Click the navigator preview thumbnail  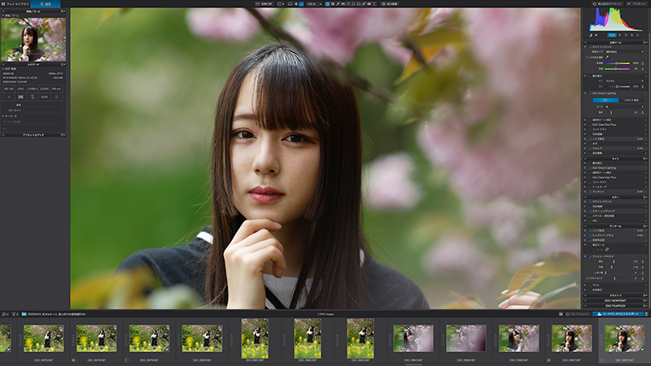coord(33,39)
